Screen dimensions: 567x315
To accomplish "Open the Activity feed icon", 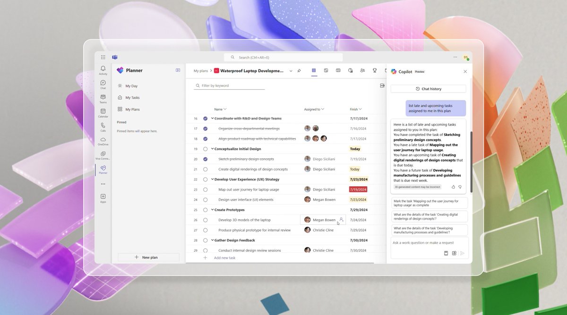I will (x=103, y=69).
